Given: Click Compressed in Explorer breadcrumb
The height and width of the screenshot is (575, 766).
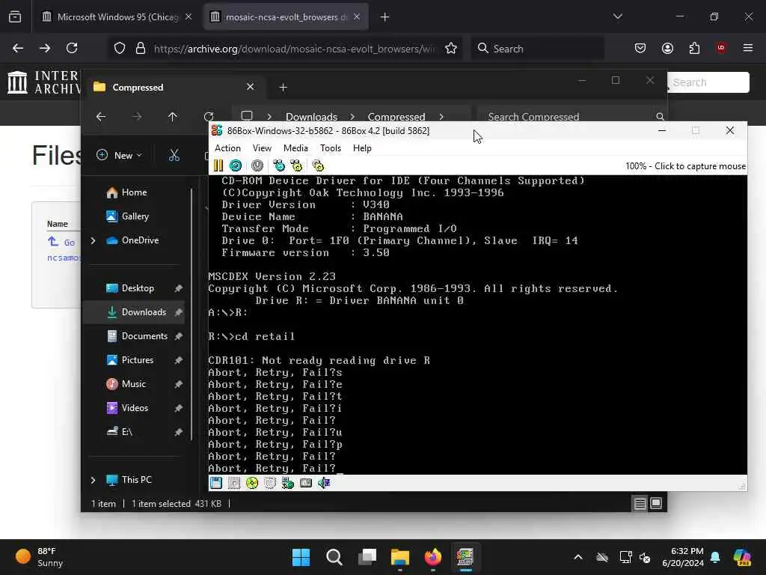Looking at the screenshot, I should coord(396,118).
